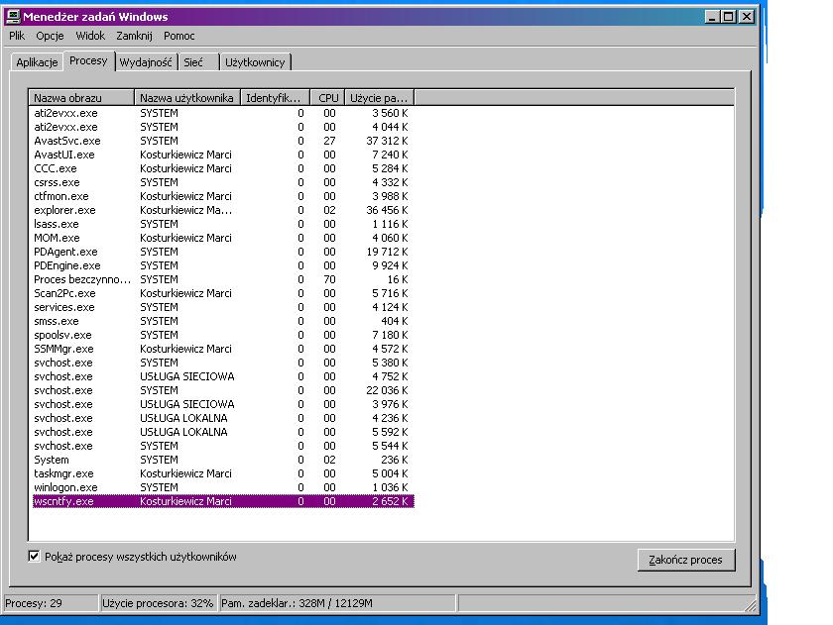Click the CPU value 70
The width and height of the screenshot is (833, 625).
point(329,279)
